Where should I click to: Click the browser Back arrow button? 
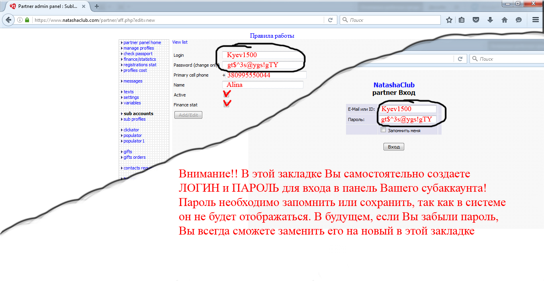pos(8,20)
